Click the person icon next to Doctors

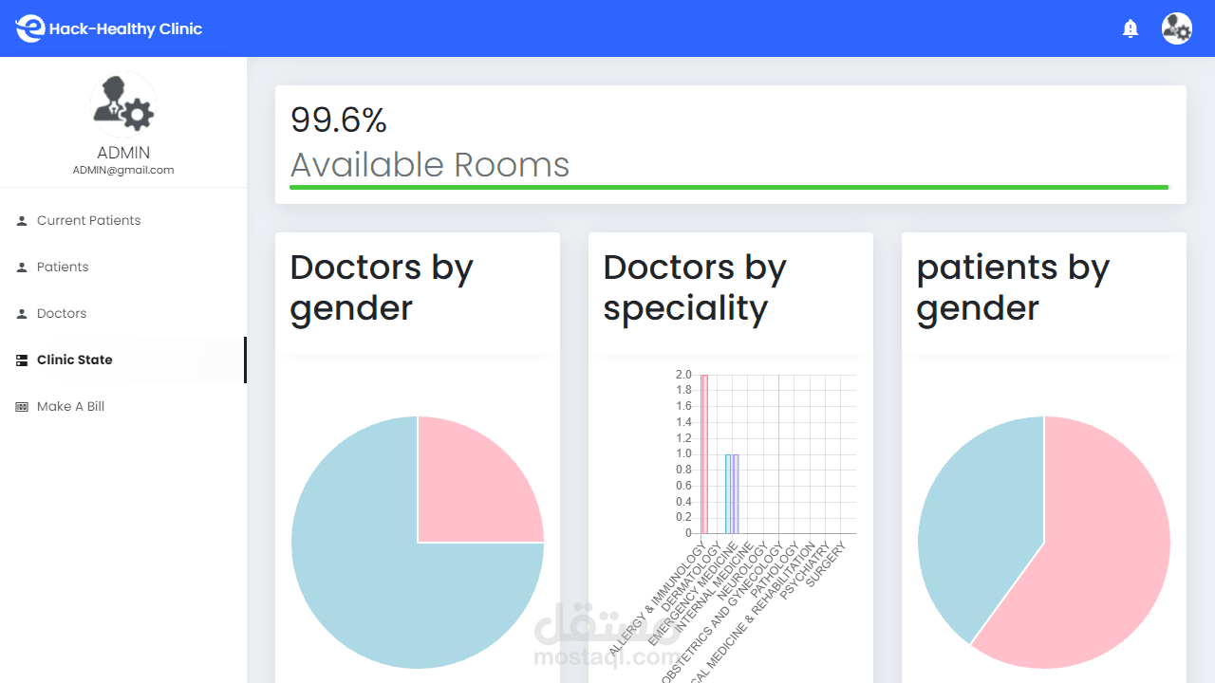coord(22,313)
